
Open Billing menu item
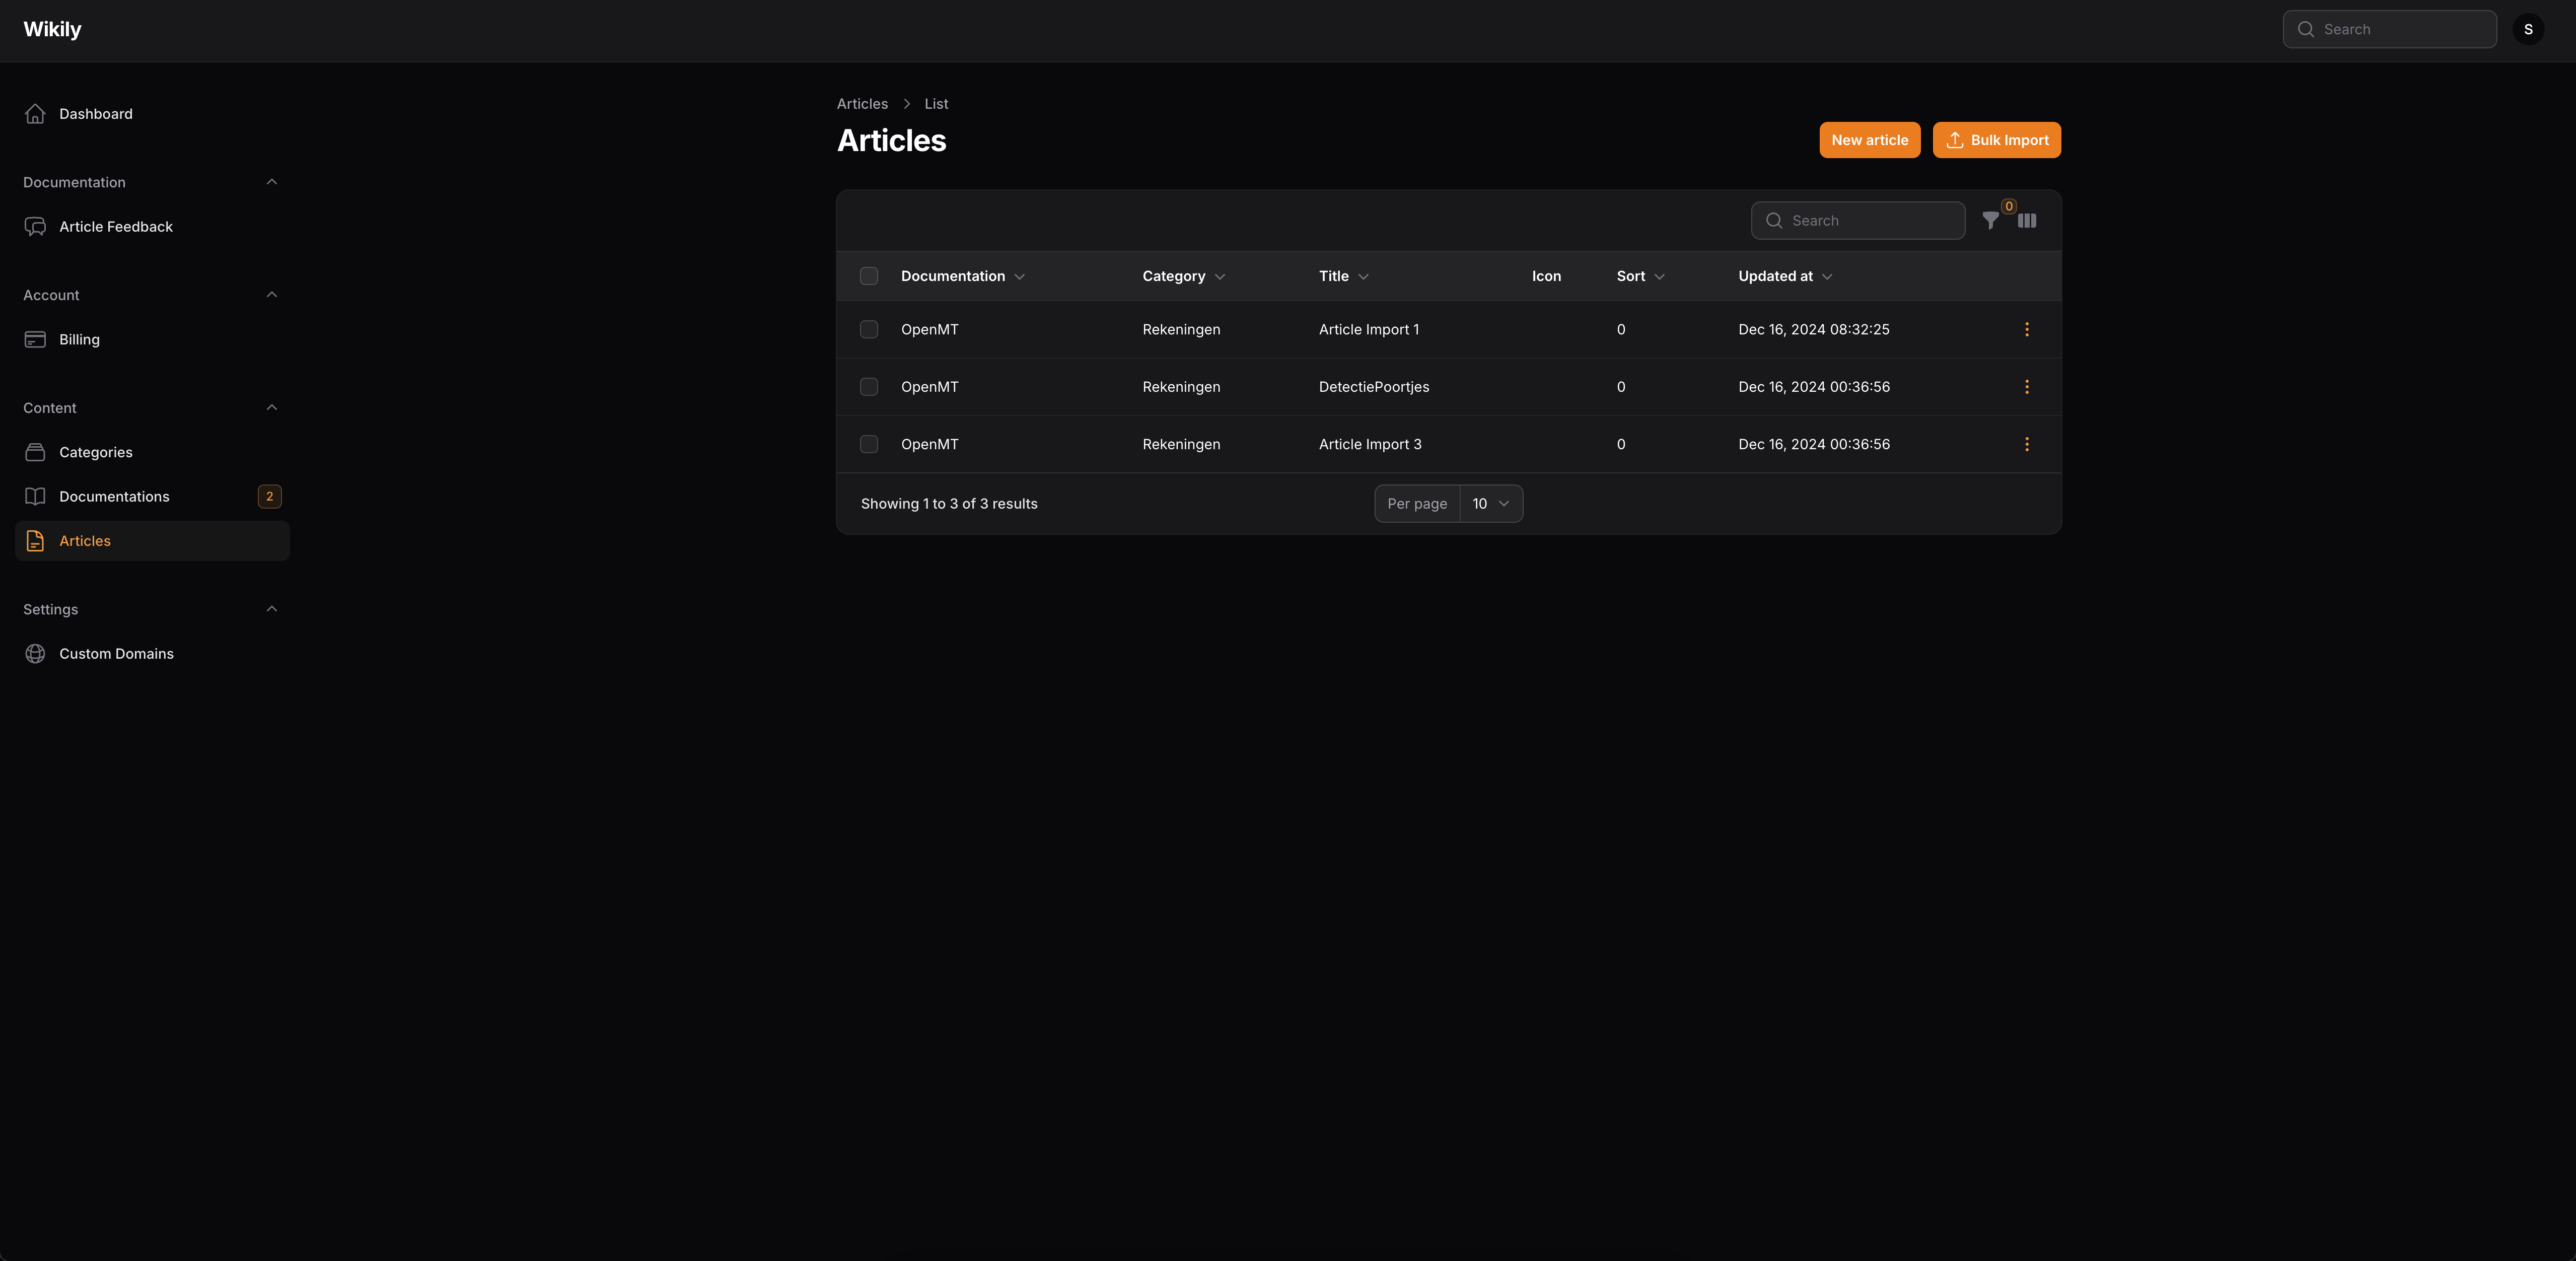point(152,340)
